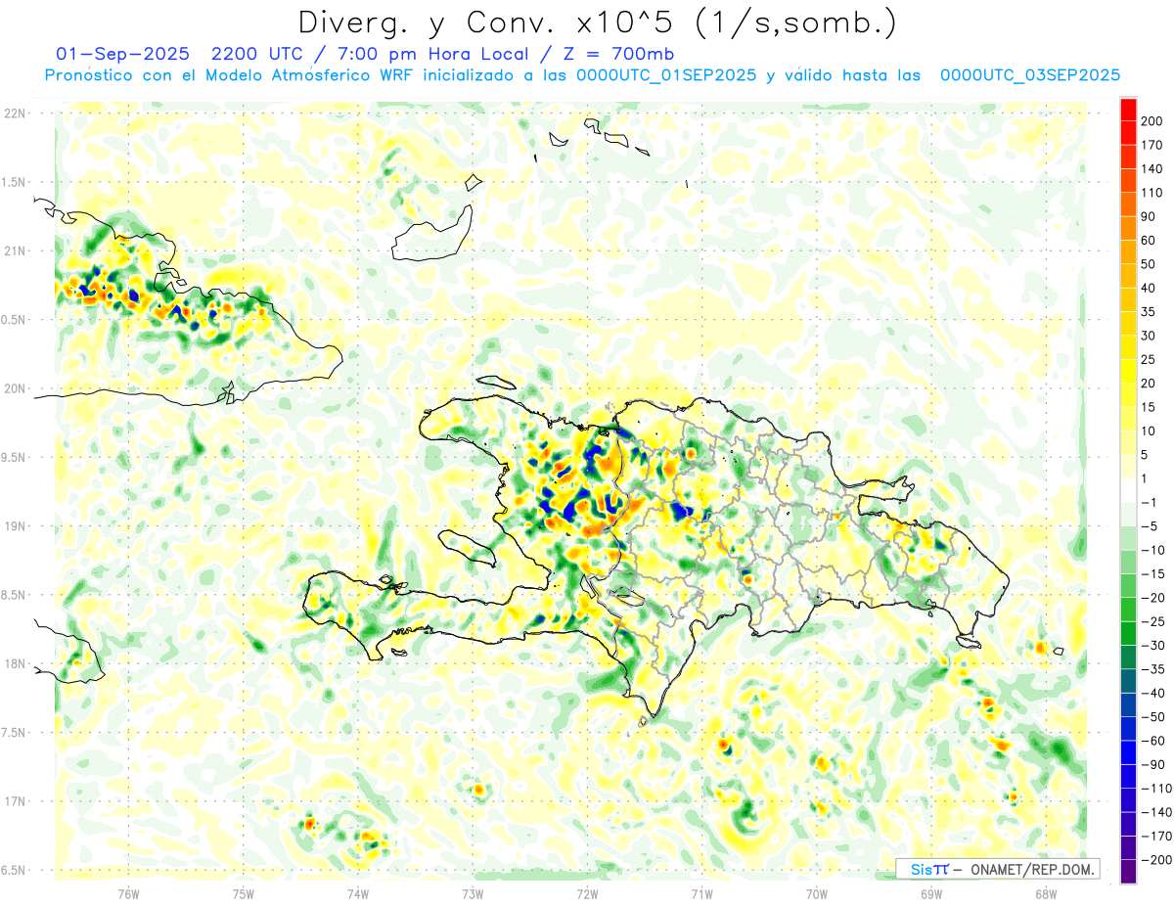Click the "73W" longitude label
This screenshot has height=907, width=1174.
473,893
